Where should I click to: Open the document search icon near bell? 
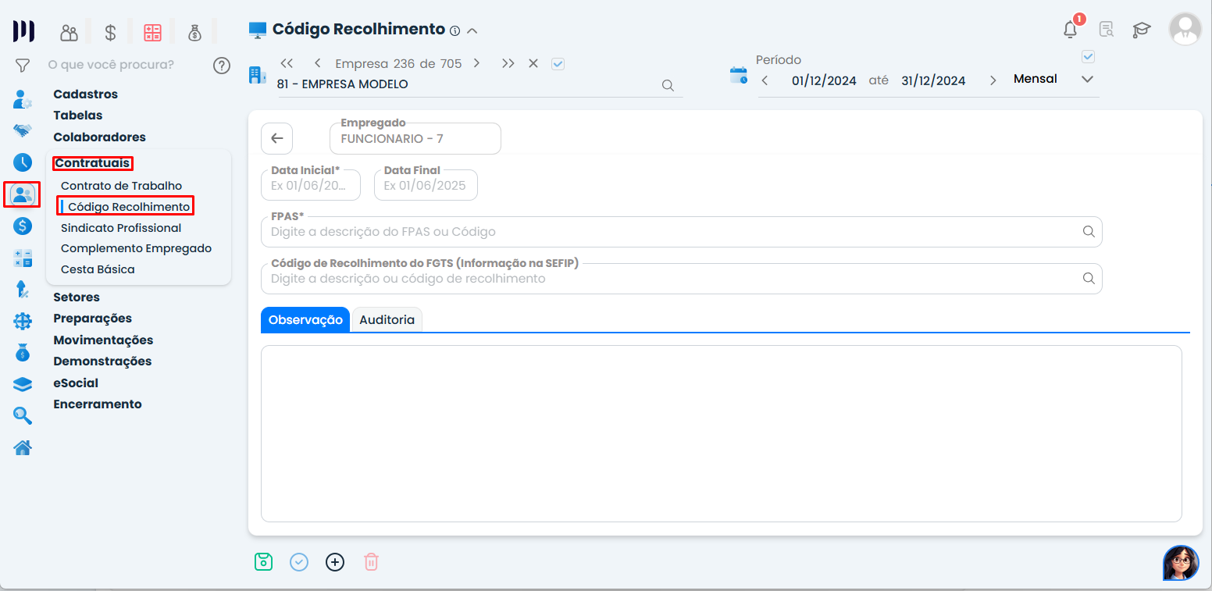[1107, 30]
